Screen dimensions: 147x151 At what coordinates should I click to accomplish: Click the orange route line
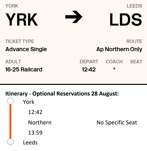(10, 121)
